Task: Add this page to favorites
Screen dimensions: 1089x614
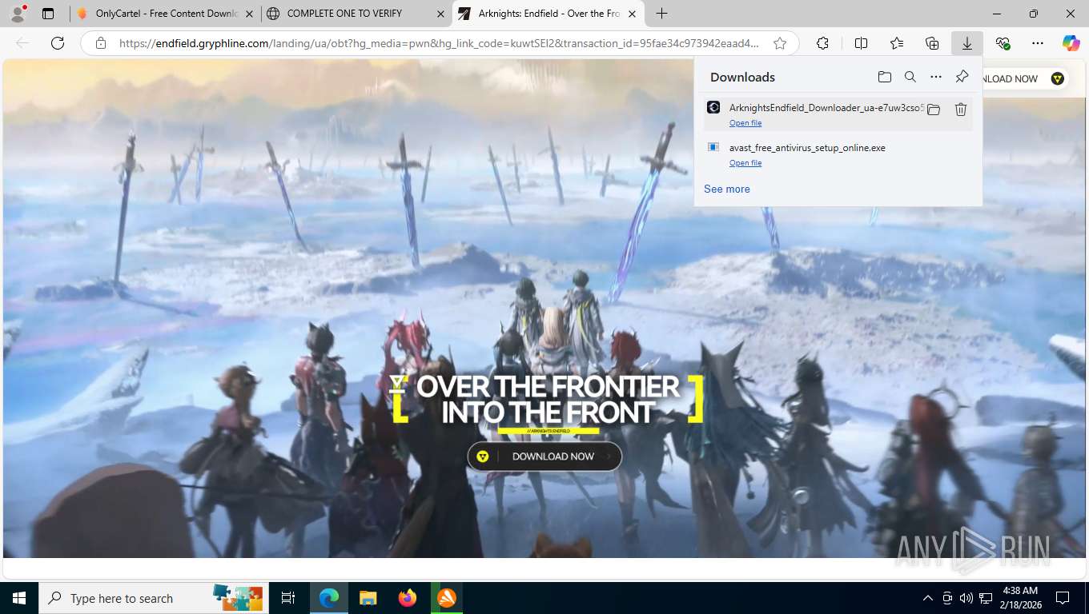Action: pos(780,43)
